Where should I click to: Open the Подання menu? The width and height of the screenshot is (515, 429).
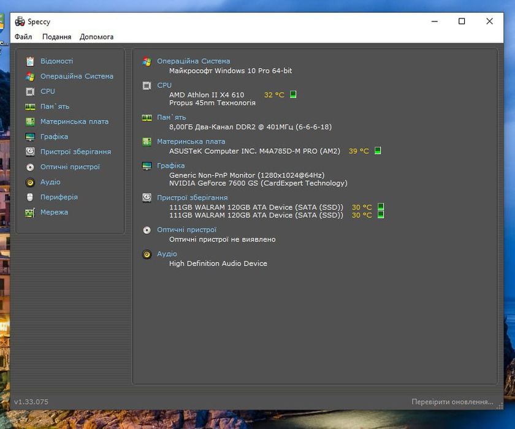56,37
